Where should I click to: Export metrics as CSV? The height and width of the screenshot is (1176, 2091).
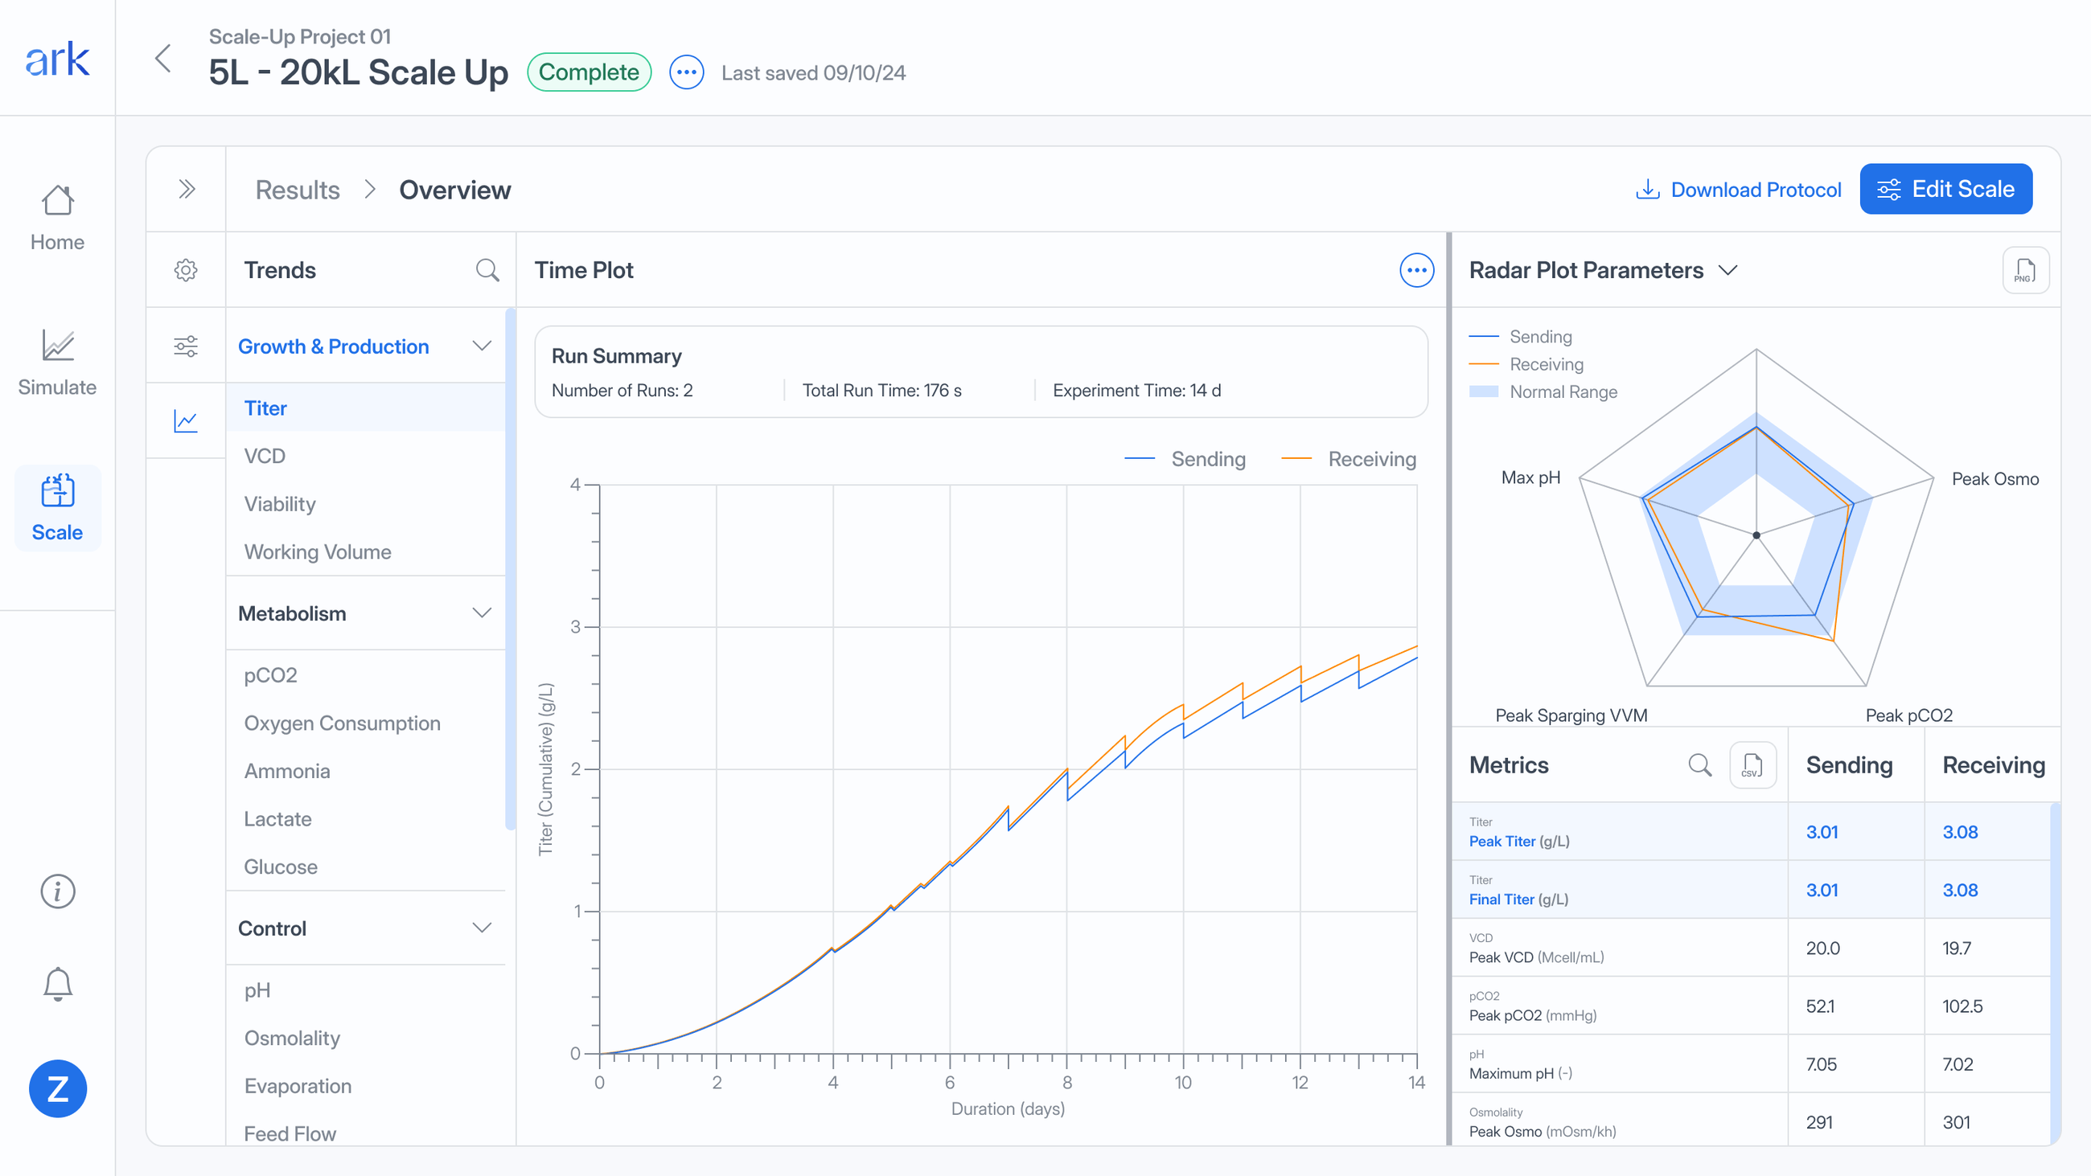[x=1752, y=764]
